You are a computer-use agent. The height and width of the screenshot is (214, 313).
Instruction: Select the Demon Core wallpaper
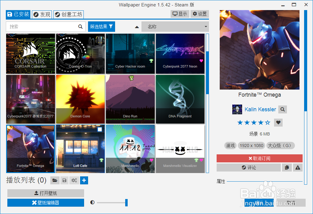pos(80,99)
